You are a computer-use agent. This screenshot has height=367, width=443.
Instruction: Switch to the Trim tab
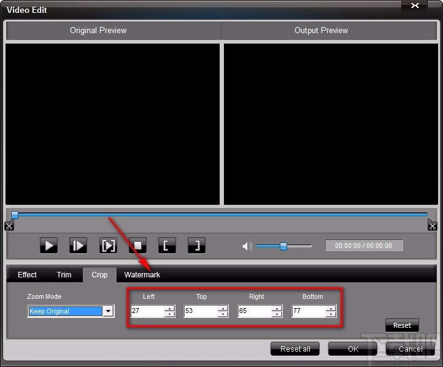[x=64, y=274]
